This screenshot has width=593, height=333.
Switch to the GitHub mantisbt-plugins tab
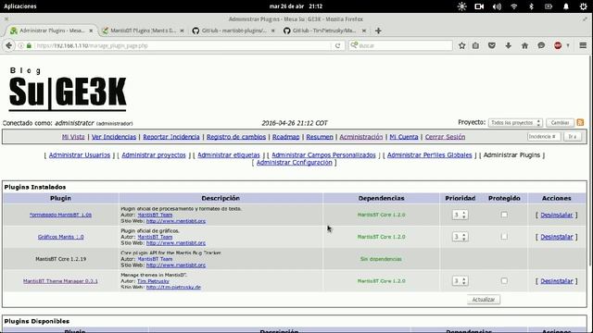(233, 31)
